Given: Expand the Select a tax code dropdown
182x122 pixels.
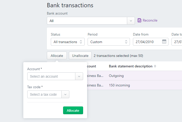Looking at the screenshot, I should 65,94.
